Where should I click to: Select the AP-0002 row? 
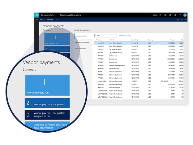(x=139, y=56)
